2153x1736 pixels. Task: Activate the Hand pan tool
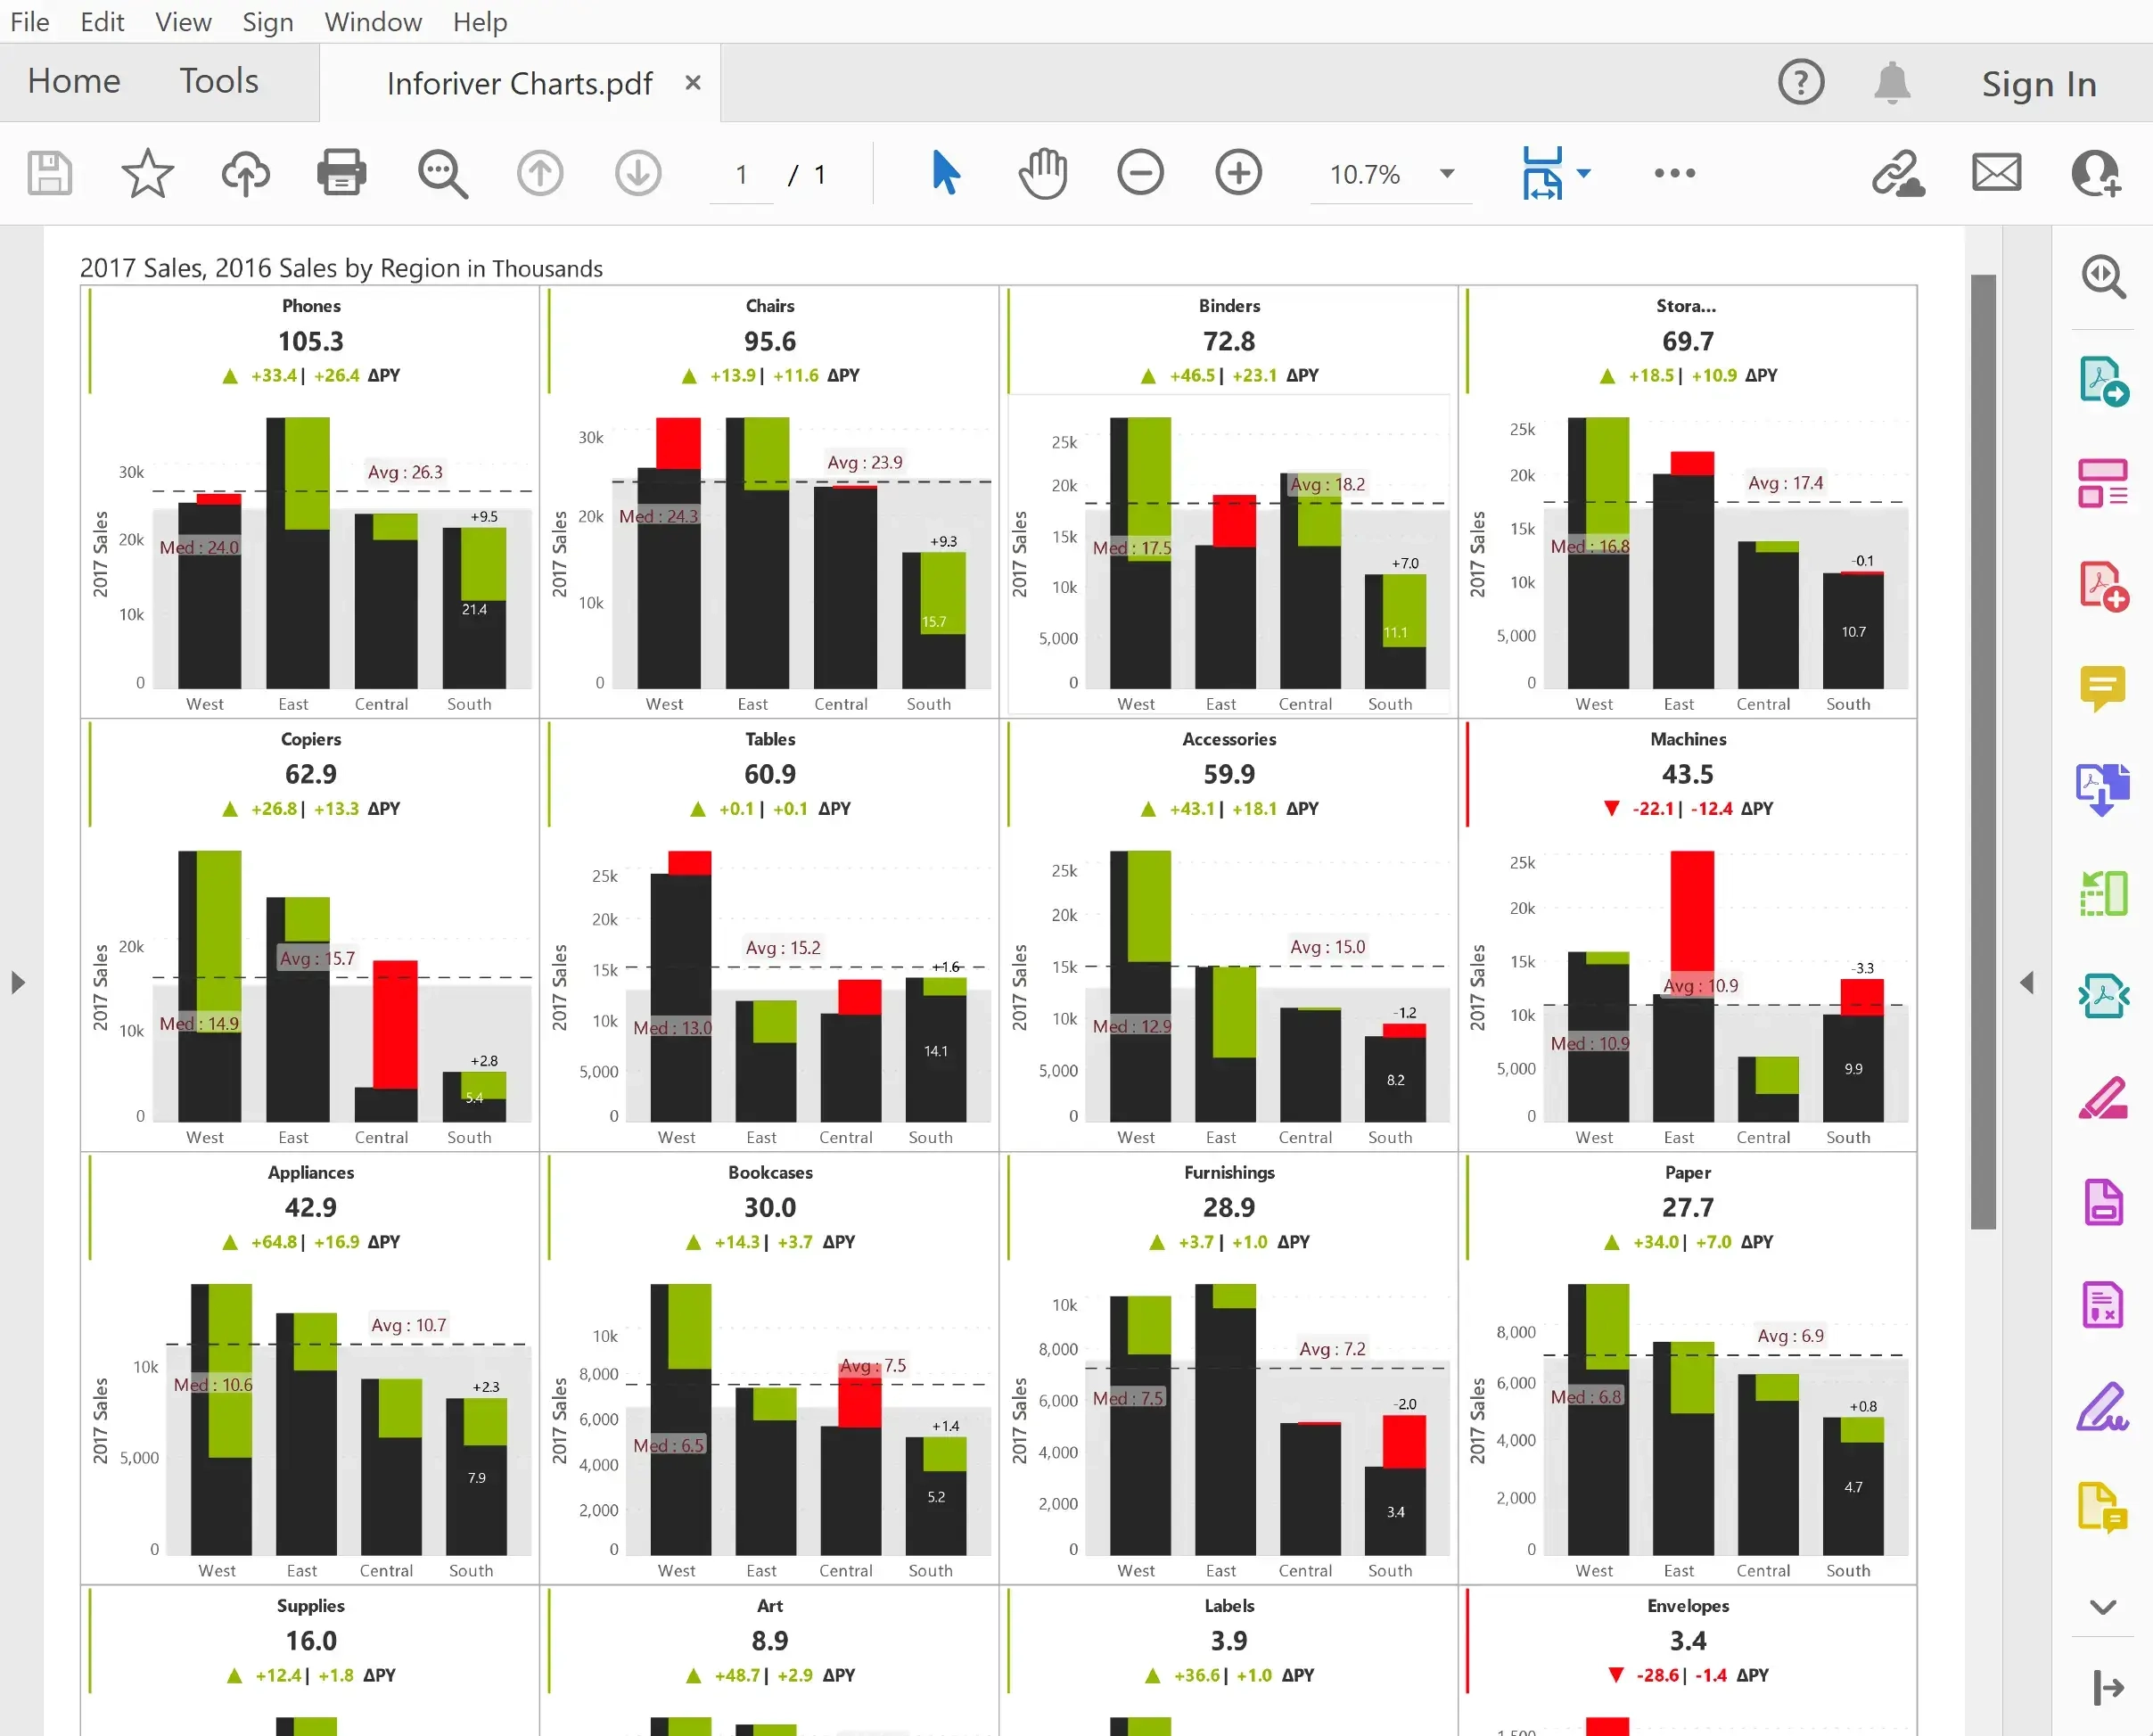click(x=1043, y=173)
